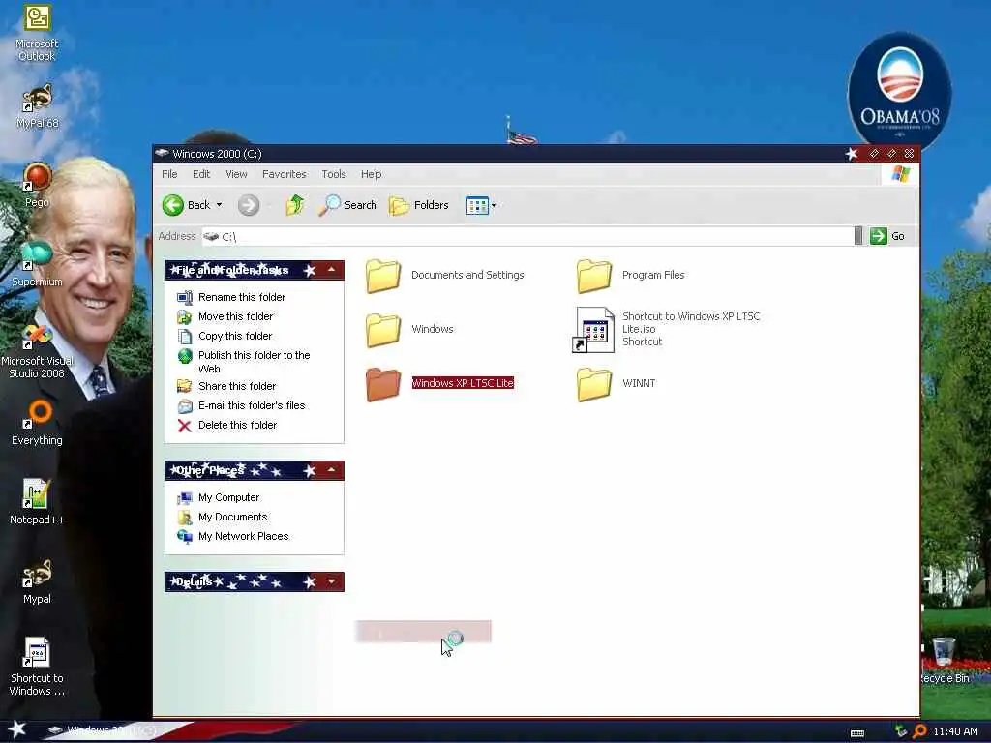991x743 pixels.
Task: Open the File menu
Action: pos(169,174)
